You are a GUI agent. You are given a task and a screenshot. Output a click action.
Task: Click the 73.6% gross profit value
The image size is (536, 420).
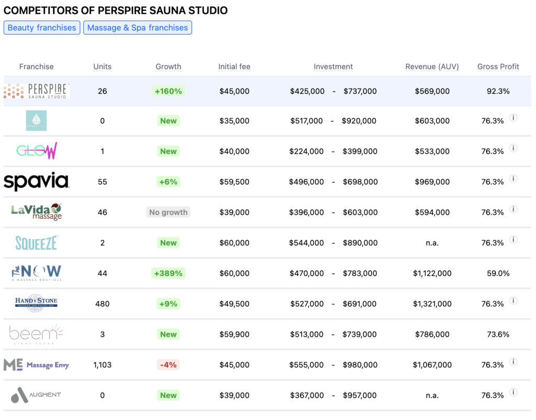(x=498, y=334)
